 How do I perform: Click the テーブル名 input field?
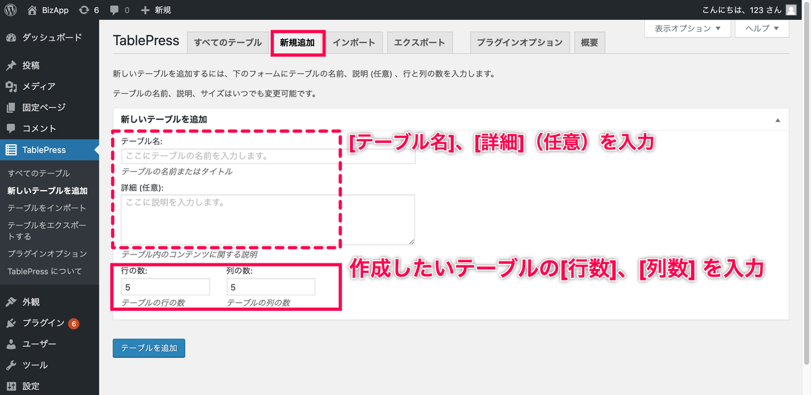[x=268, y=156]
